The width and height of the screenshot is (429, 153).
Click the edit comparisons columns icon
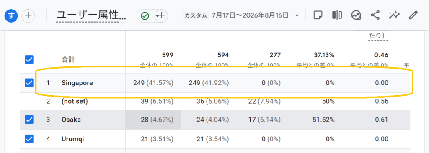[x=337, y=15]
